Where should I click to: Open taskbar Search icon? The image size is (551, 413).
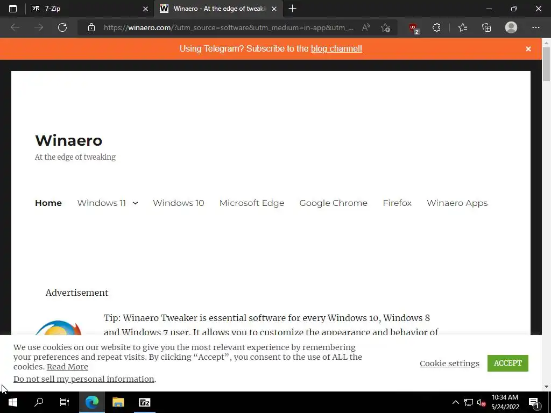39,402
